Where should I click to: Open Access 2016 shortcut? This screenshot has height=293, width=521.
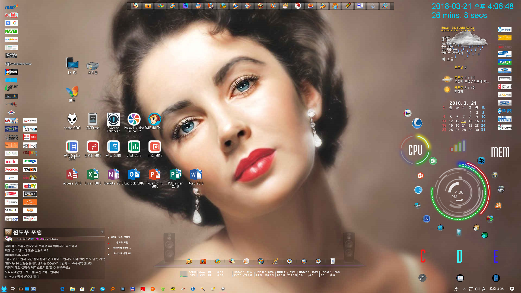tap(72, 177)
